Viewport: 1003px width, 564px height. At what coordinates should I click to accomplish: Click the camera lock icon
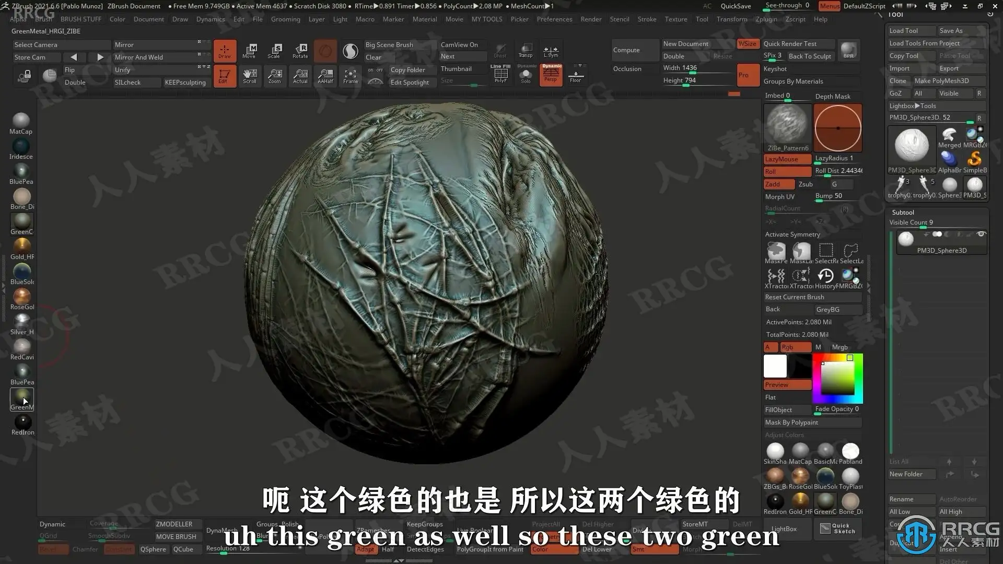click(24, 76)
